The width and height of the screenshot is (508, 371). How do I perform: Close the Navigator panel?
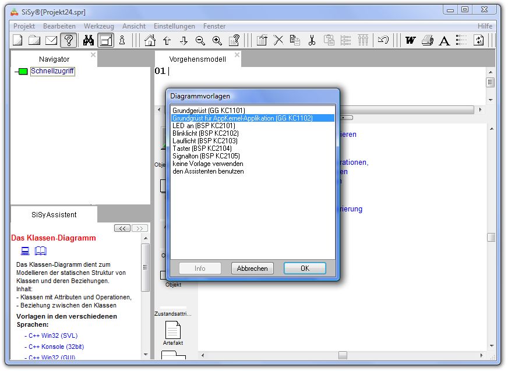(x=93, y=55)
